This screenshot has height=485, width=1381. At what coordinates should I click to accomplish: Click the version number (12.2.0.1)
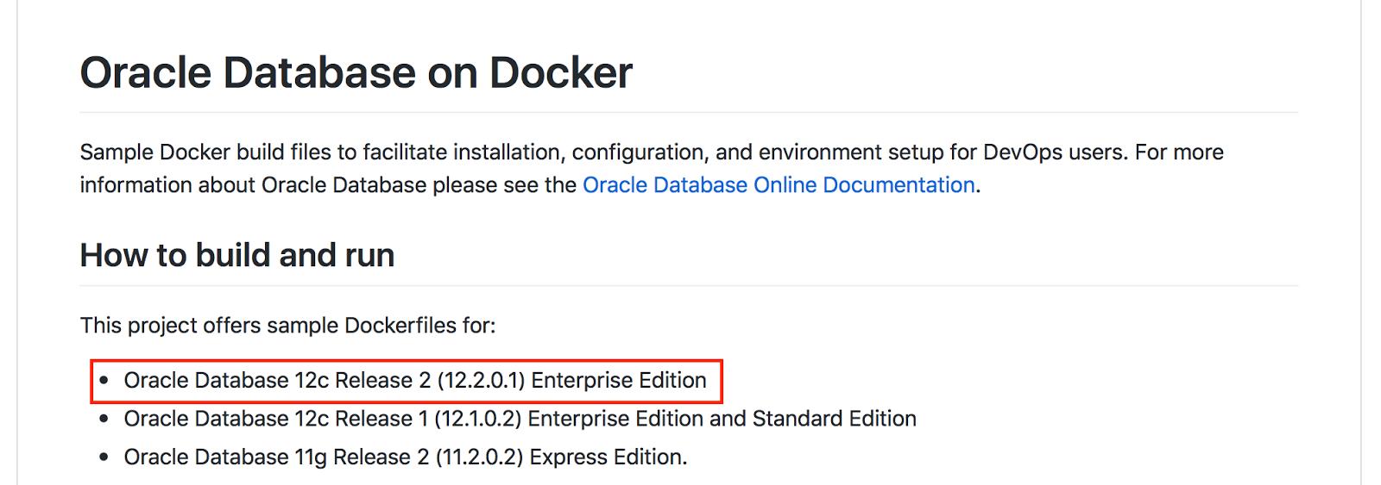point(481,381)
